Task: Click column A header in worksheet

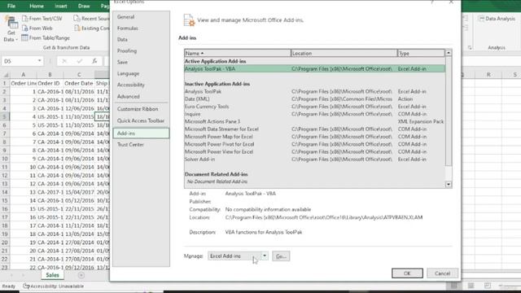Action: pyautogui.click(x=24, y=75)
